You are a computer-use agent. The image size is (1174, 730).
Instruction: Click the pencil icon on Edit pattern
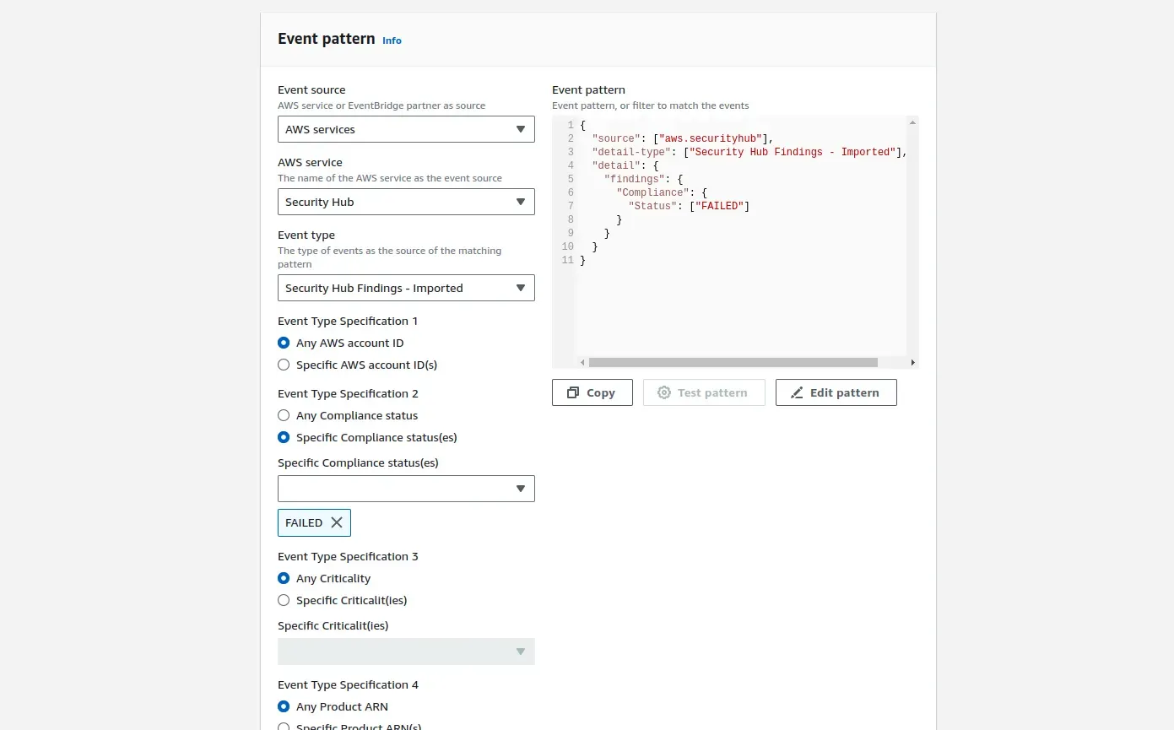797,392
